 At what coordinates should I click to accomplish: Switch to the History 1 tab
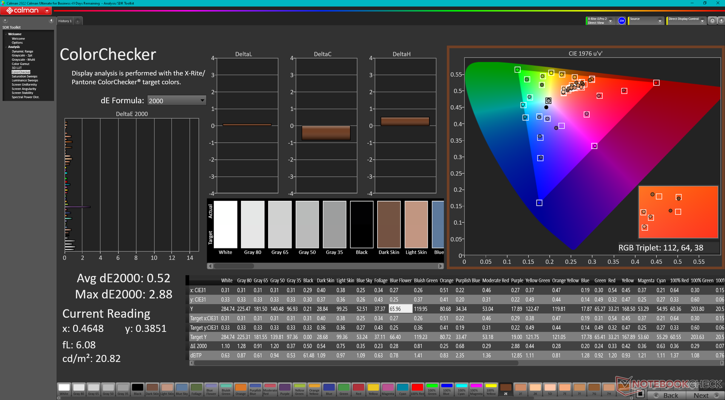(65, 21)
